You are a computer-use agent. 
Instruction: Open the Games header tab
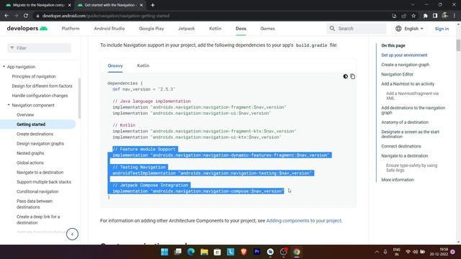click(267, 29)
